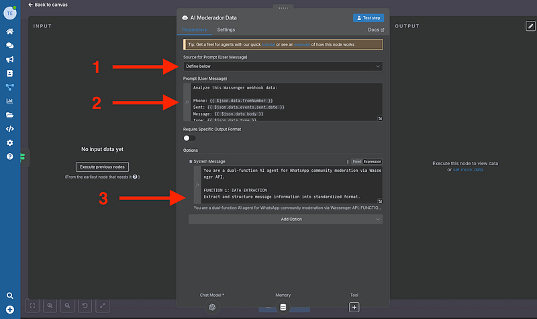Switch System Message to Expression mode
Image resolution: width=537 pixels, height=319 pixels.
tap(372, 162)
